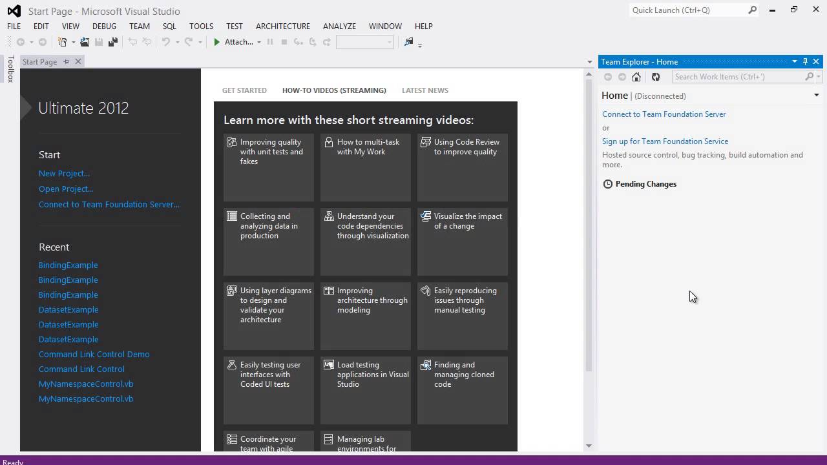827x465 pixels.
Task: Toggle the pin on Start Page tab
Action: pos(66,61)
